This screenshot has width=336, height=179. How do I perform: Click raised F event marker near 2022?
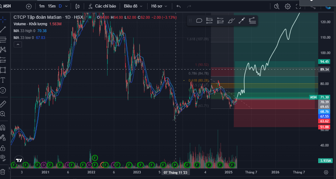tap(95, 158)
